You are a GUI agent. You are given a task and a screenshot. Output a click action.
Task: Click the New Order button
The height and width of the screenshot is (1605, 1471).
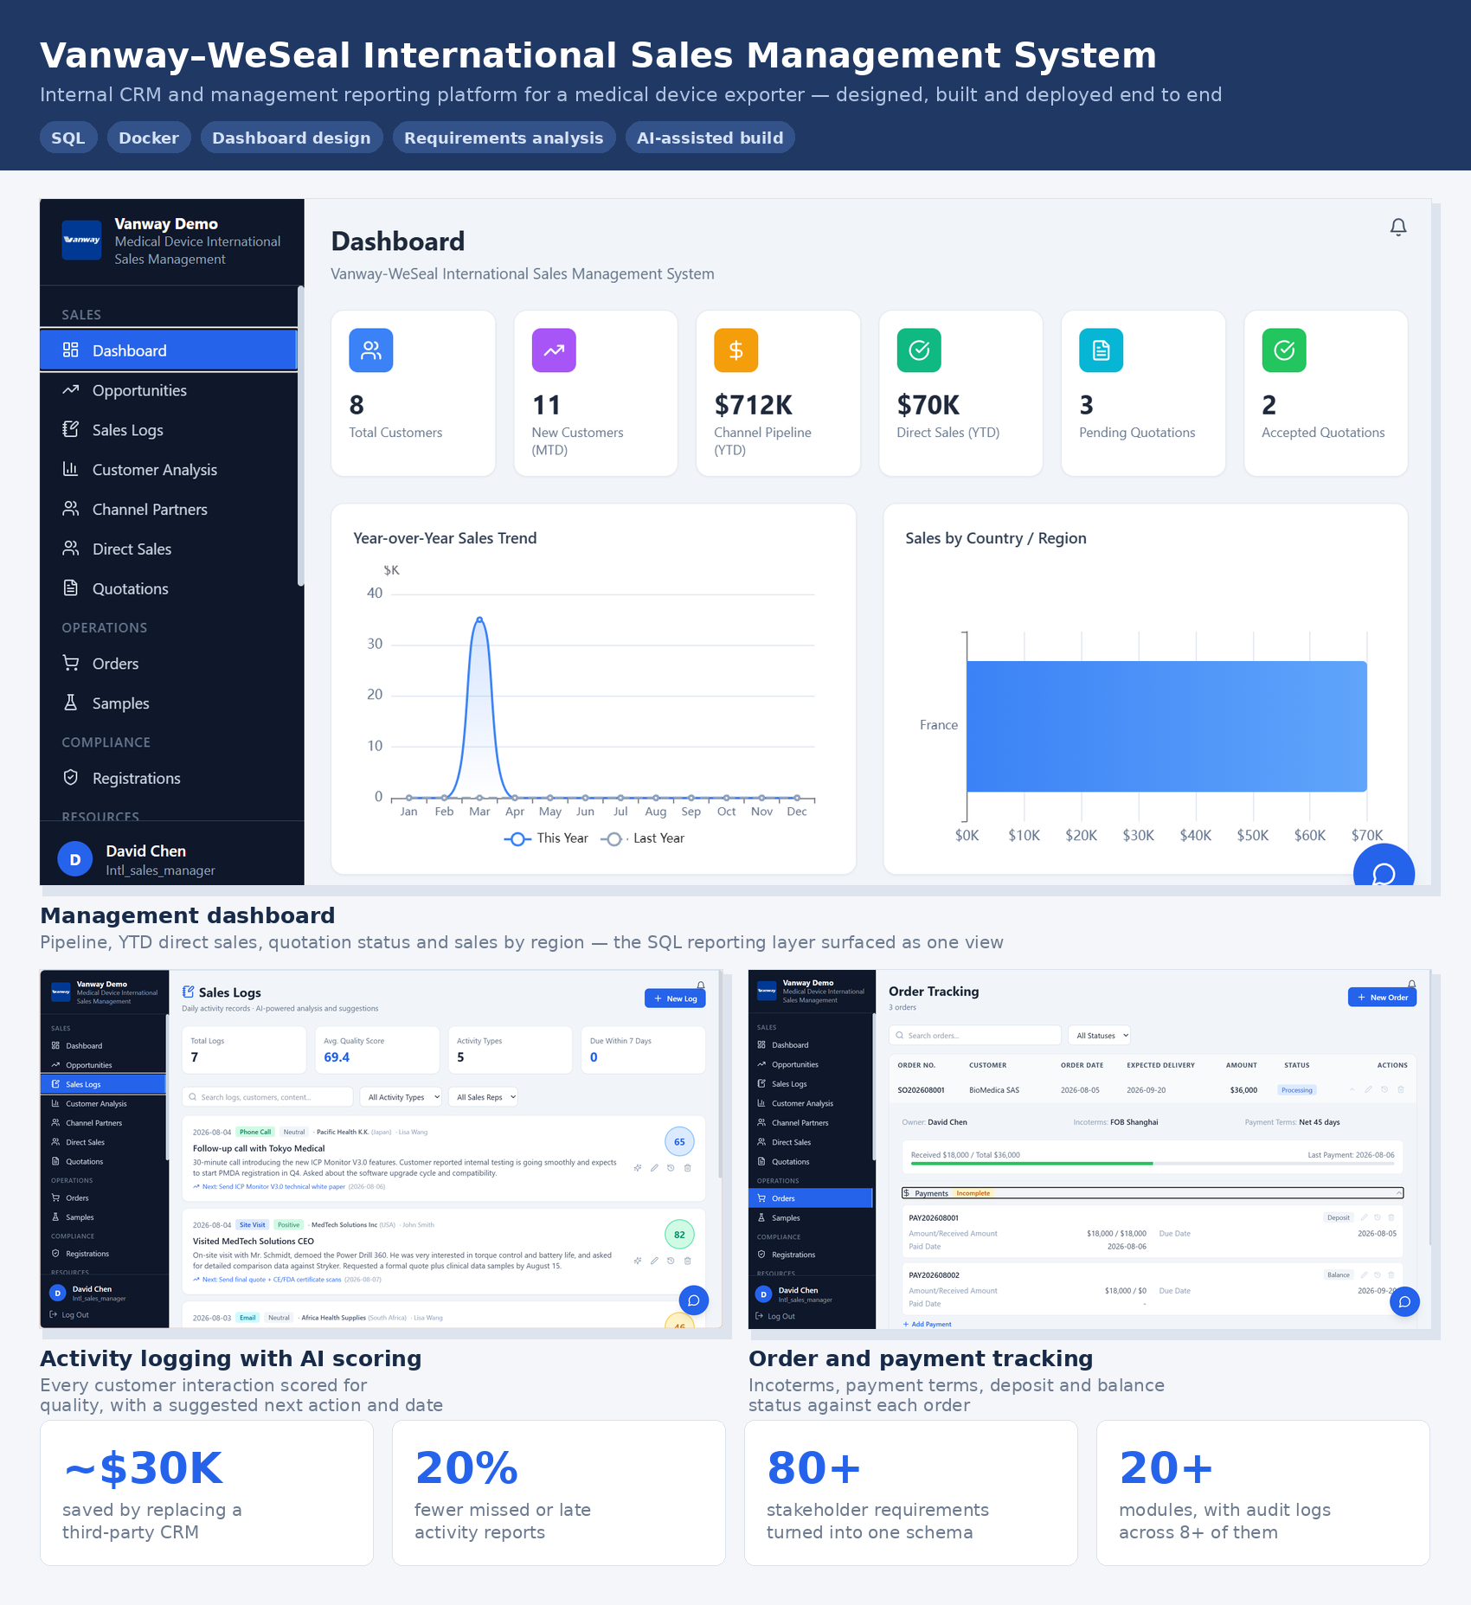[x=1382, y=998]
